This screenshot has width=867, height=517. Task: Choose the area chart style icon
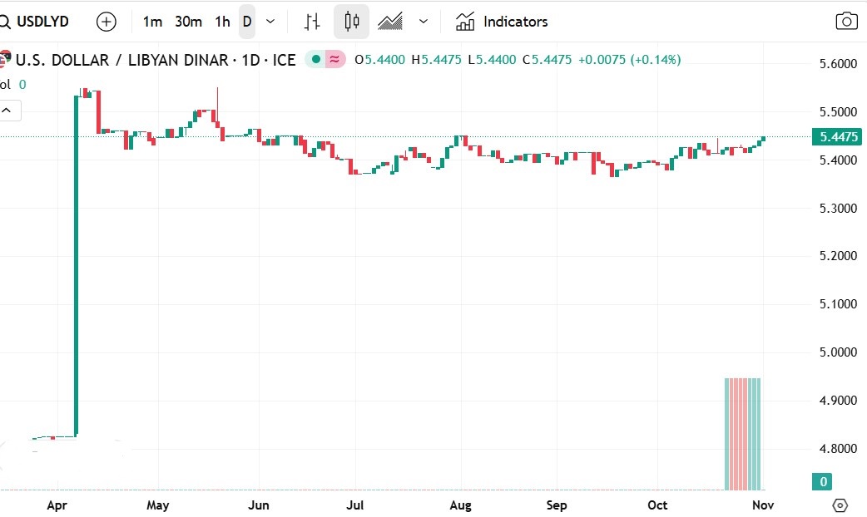click(390, 22)
